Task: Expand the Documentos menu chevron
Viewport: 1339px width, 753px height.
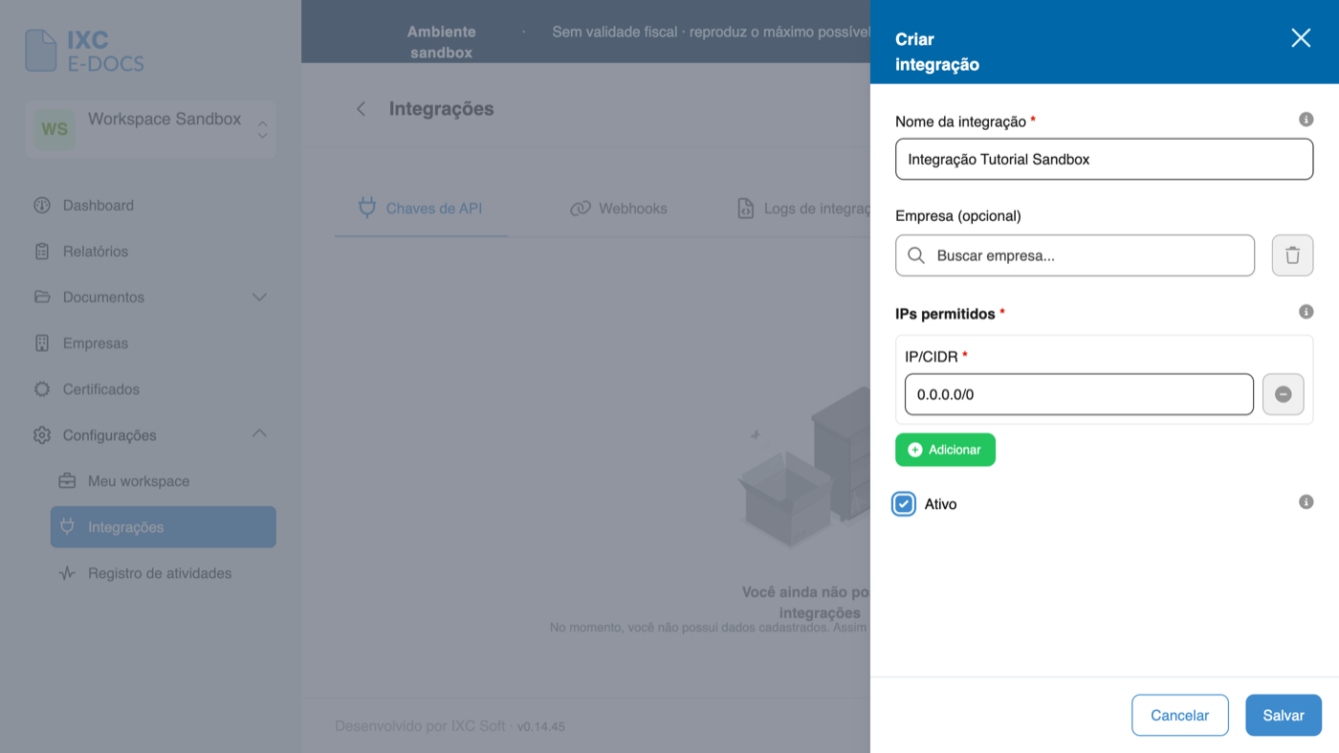Action: point(259,297)
